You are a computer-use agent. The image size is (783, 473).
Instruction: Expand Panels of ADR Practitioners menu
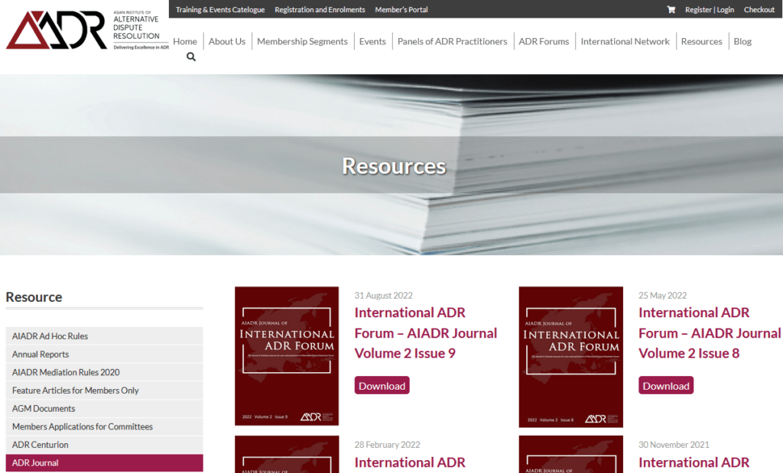coord(452,41)
